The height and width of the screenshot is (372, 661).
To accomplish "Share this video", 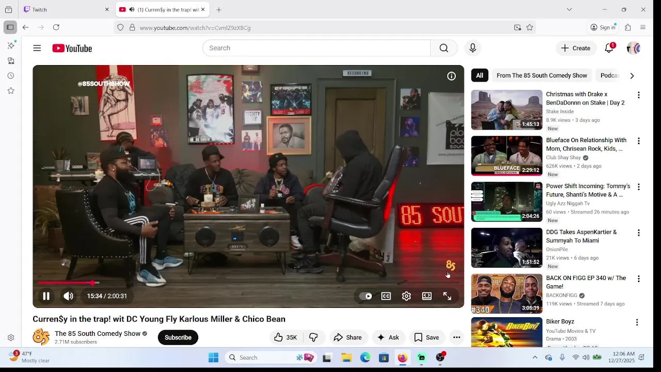I will pos(348,337).
